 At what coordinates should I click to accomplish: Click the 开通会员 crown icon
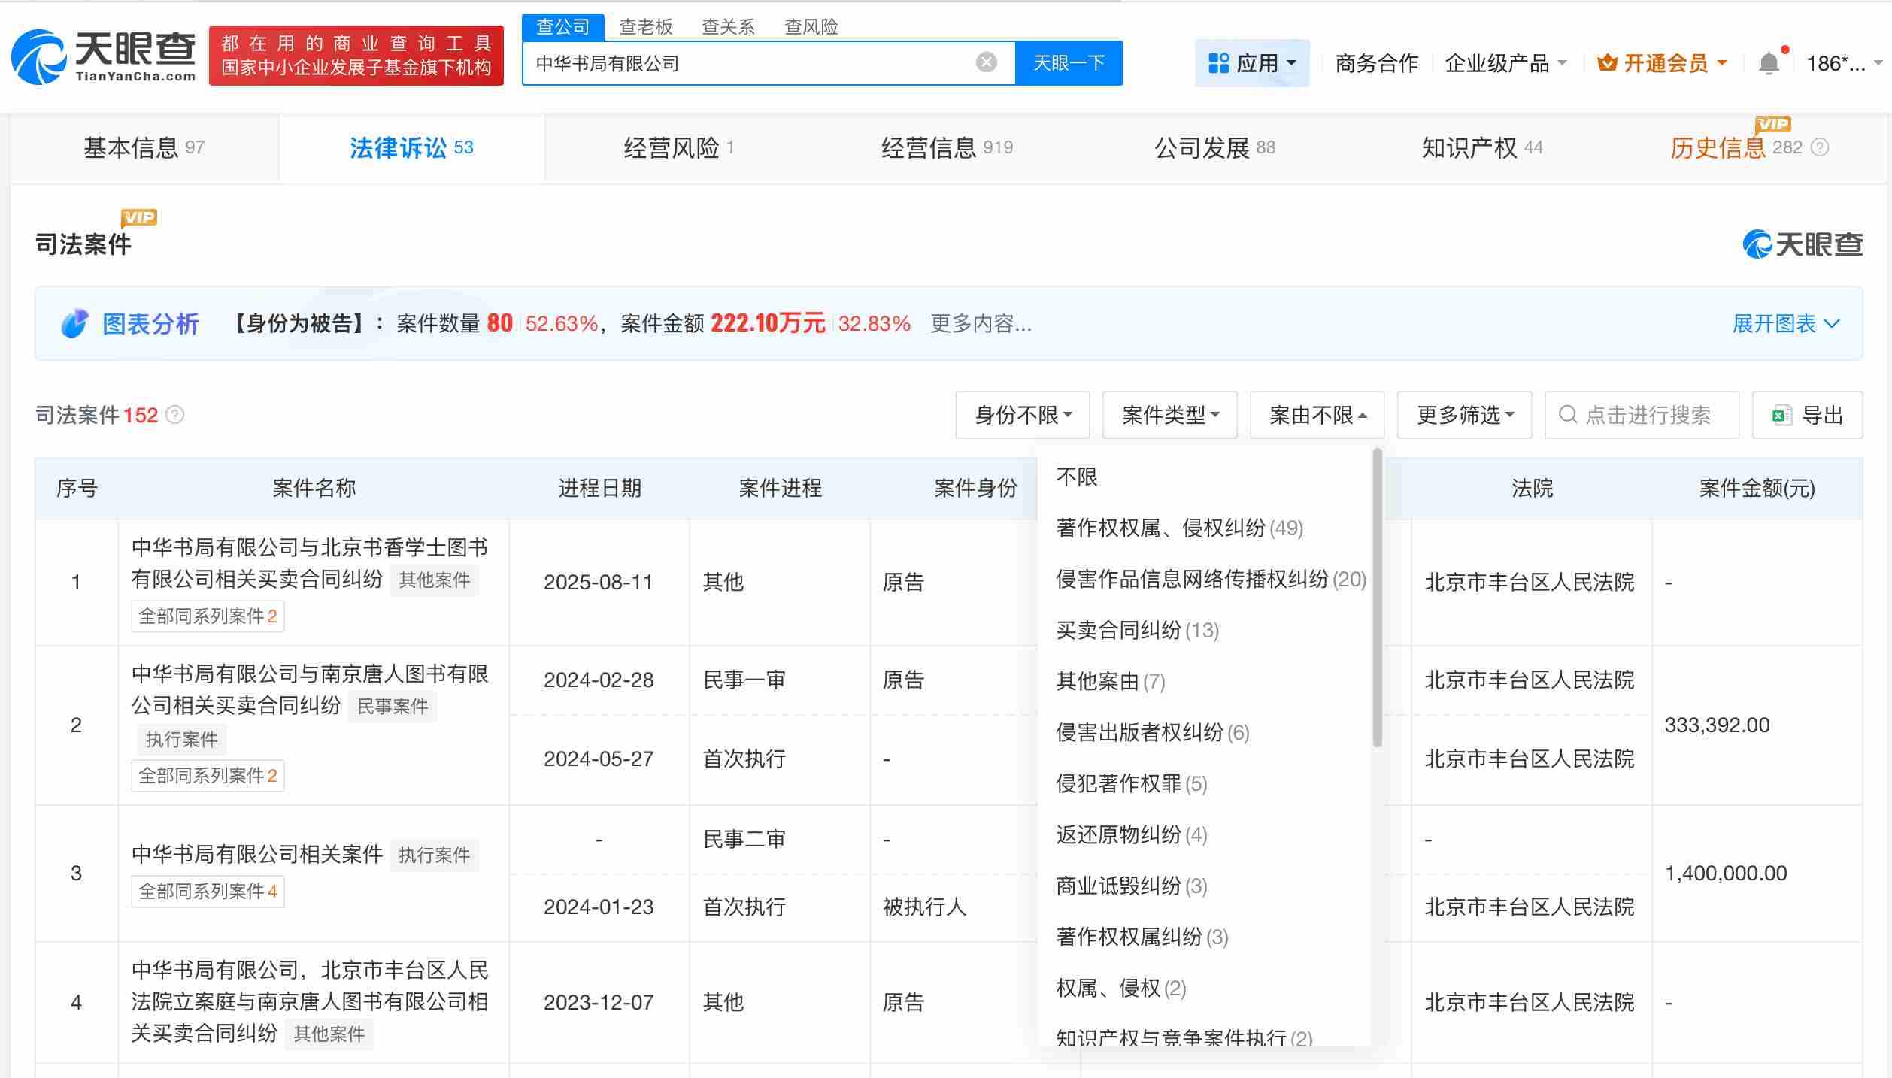click(1609, 62)
